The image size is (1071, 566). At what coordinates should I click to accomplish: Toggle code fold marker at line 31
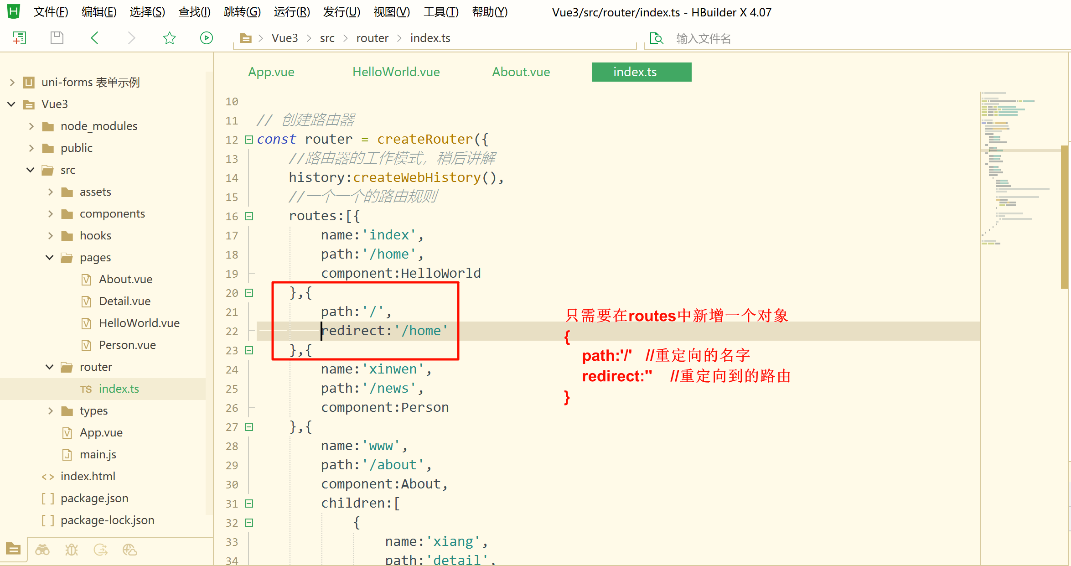[x=249, y=504]
